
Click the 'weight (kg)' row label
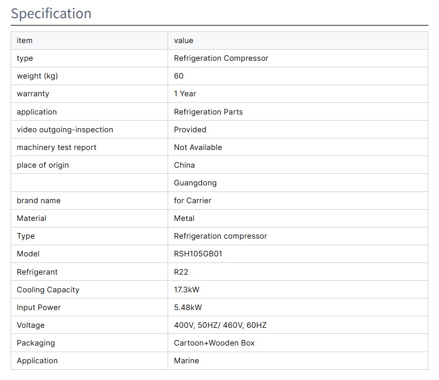pyautogui.click(x=37, y=76)
